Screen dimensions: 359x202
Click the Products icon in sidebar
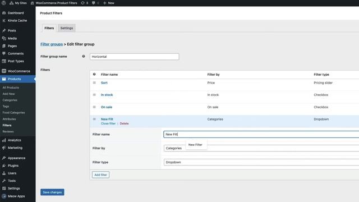(4, 79)
